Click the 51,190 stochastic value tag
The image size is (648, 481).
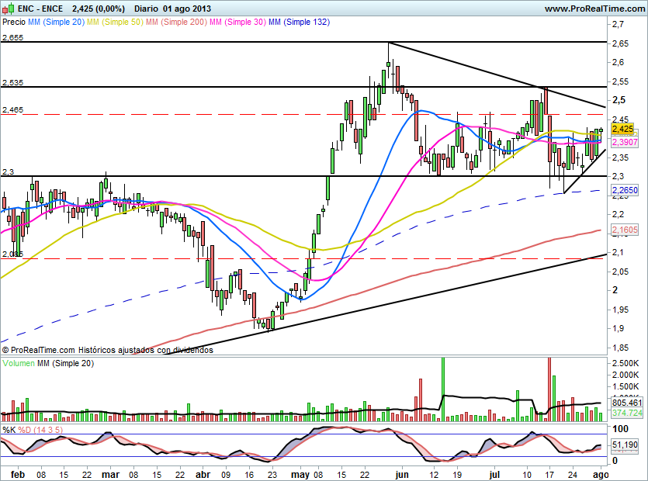(x=625, y=445)
